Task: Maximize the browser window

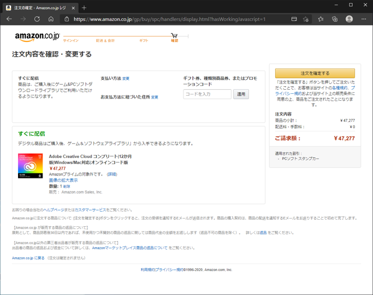Action: (x=351, y=5)
